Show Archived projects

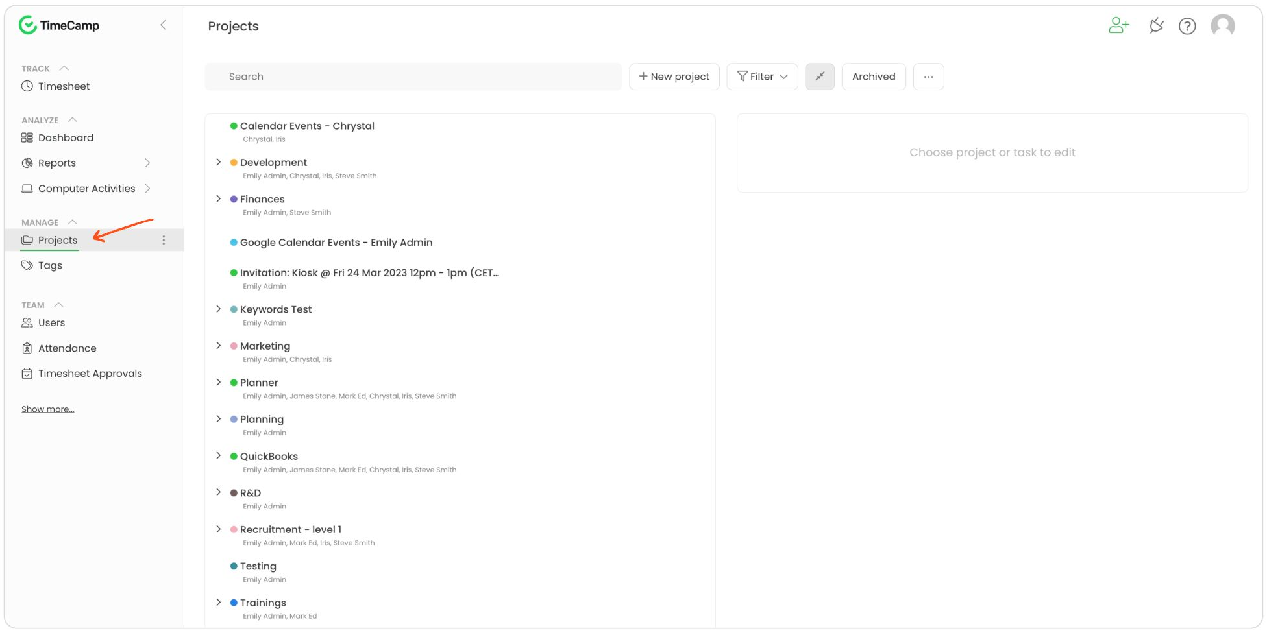874,77
